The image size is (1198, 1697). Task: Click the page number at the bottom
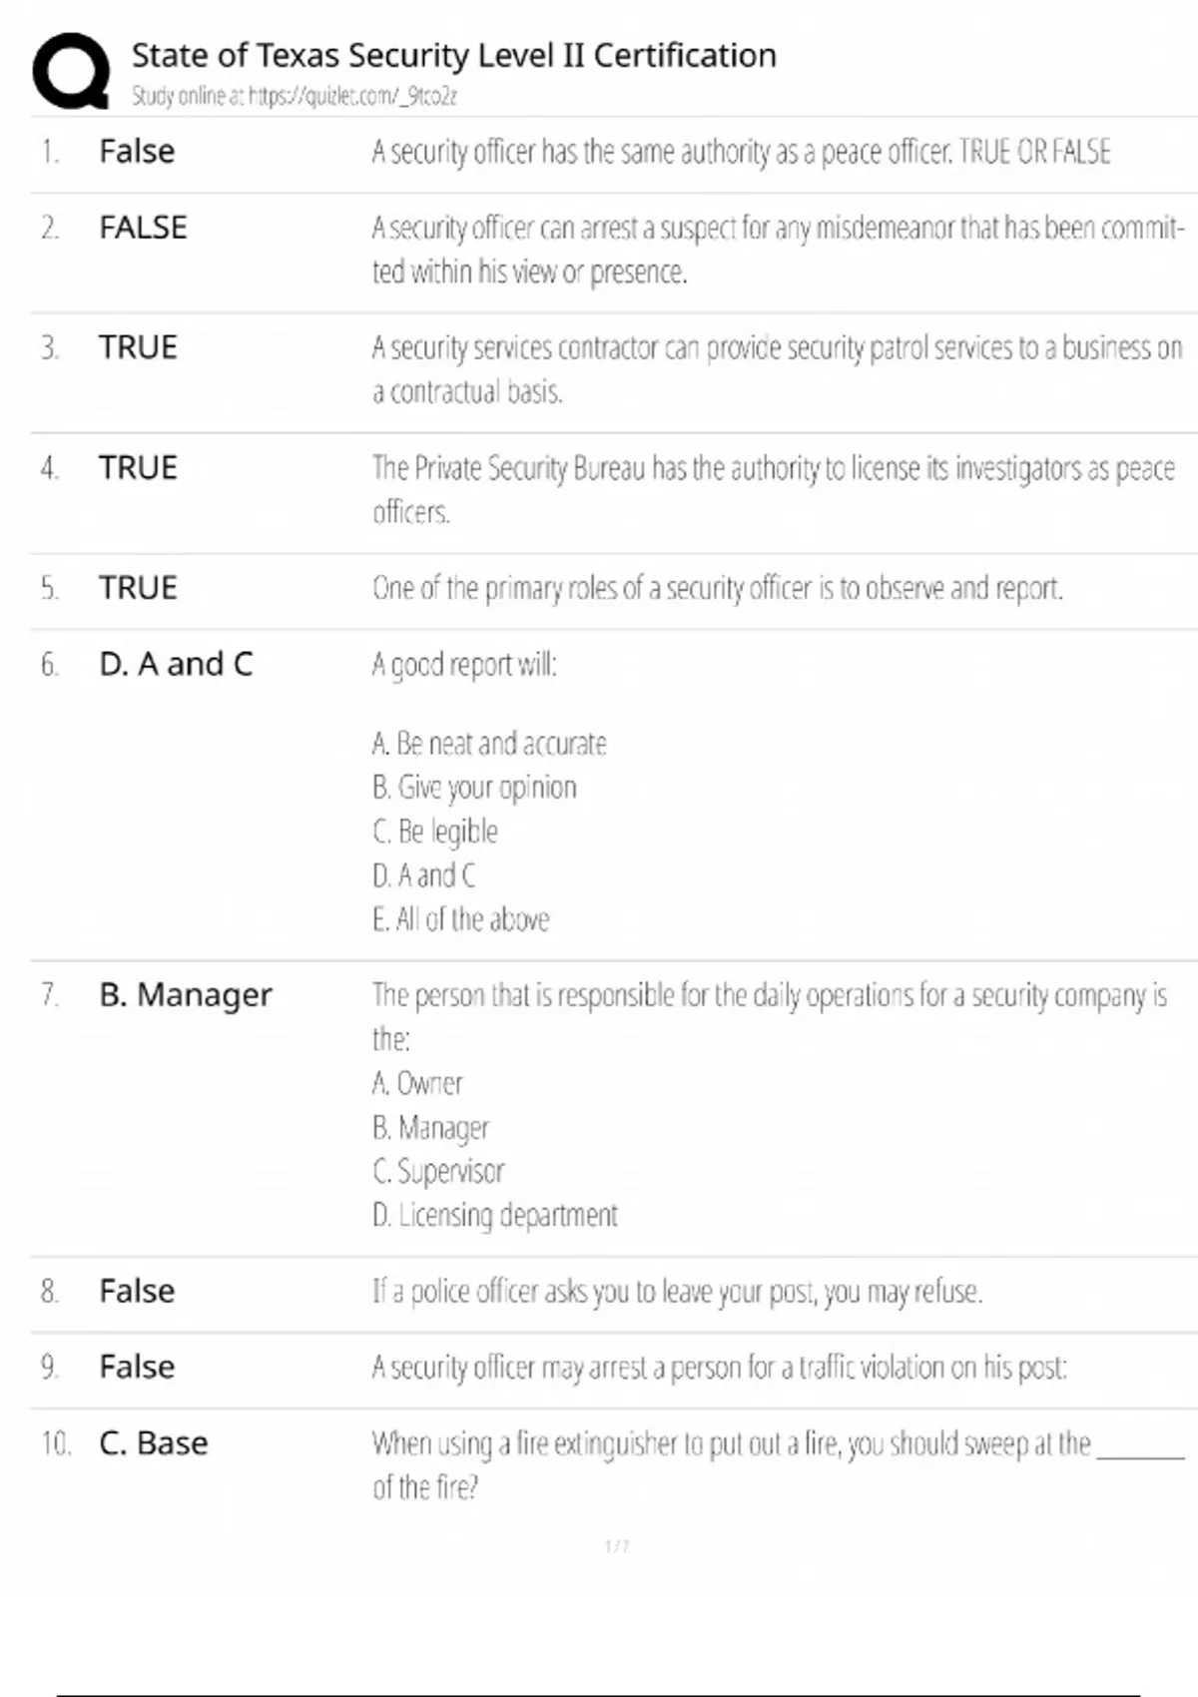click(x=617, y=1546)
